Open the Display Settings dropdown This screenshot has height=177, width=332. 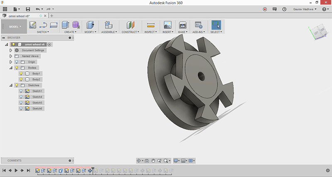[176, 161]
